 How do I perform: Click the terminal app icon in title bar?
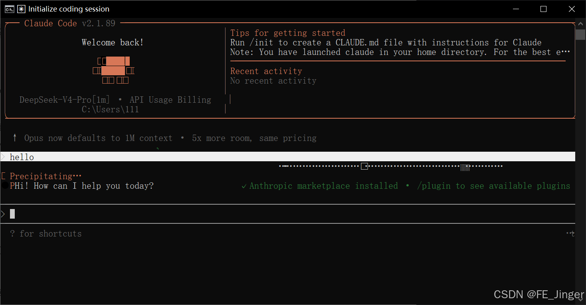(10, 9)
